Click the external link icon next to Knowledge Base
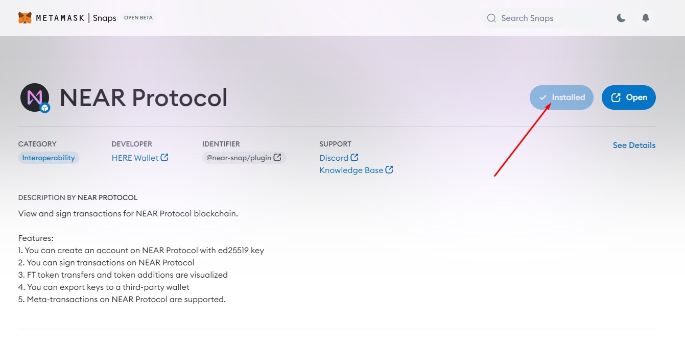Viewport: 685px width, 345px height. pyautogui.click(x=389, y=170)
